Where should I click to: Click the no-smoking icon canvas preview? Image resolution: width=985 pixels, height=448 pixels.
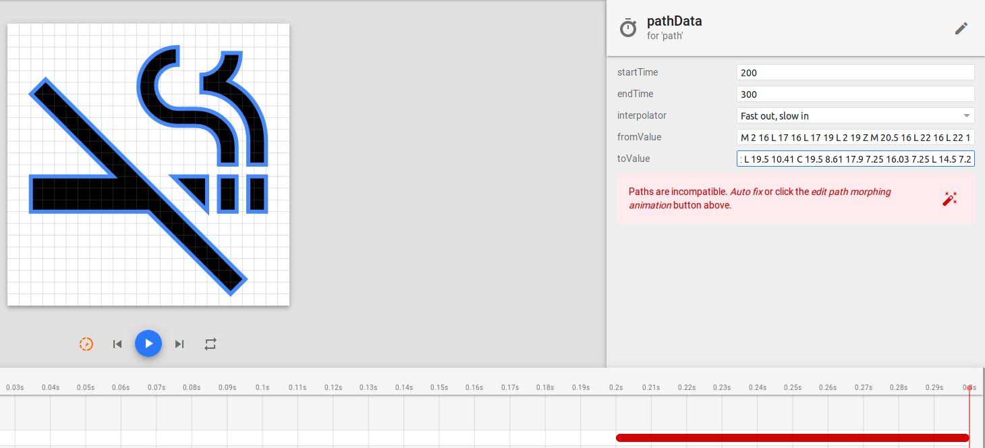(148, 165)
